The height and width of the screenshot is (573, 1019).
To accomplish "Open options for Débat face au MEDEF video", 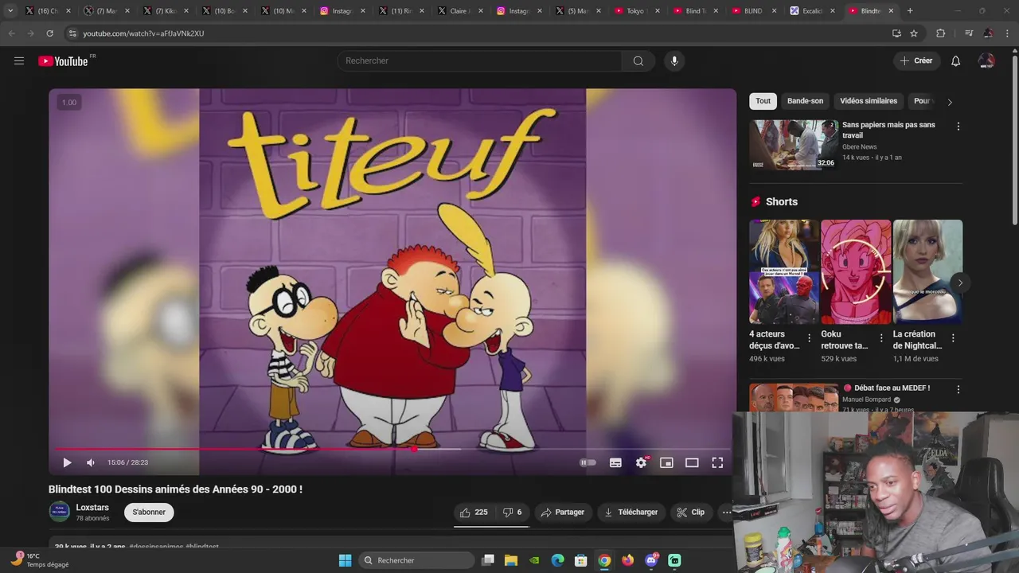I will [x=958, y=389].
